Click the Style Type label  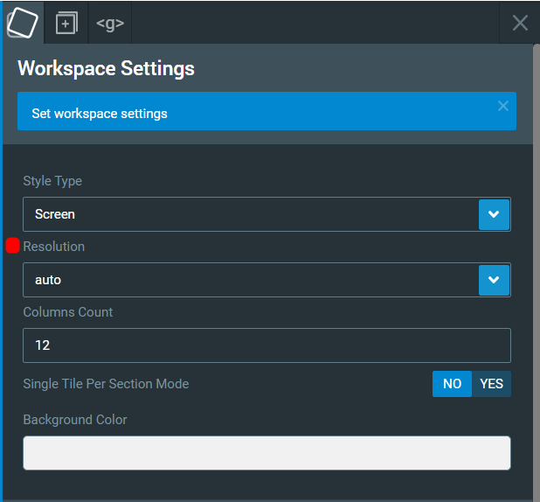pos(52,181)
